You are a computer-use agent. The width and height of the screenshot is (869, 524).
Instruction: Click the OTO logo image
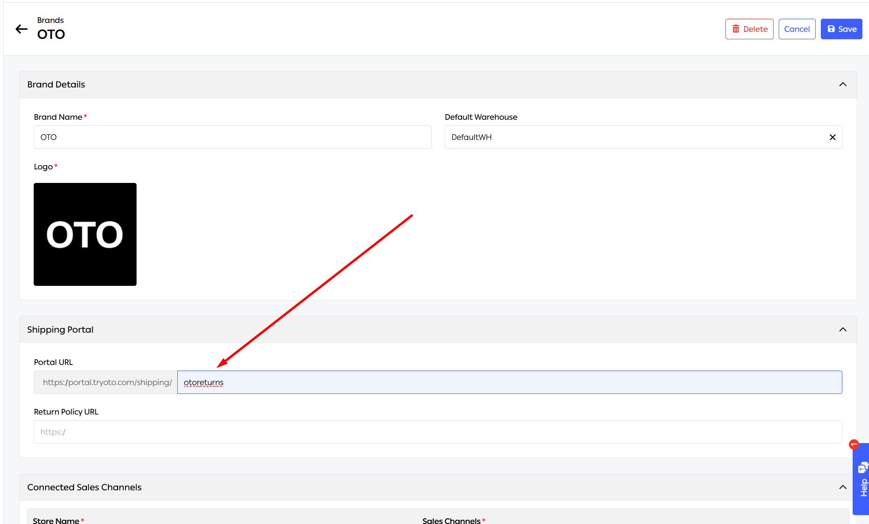click(x=85, y=234)
